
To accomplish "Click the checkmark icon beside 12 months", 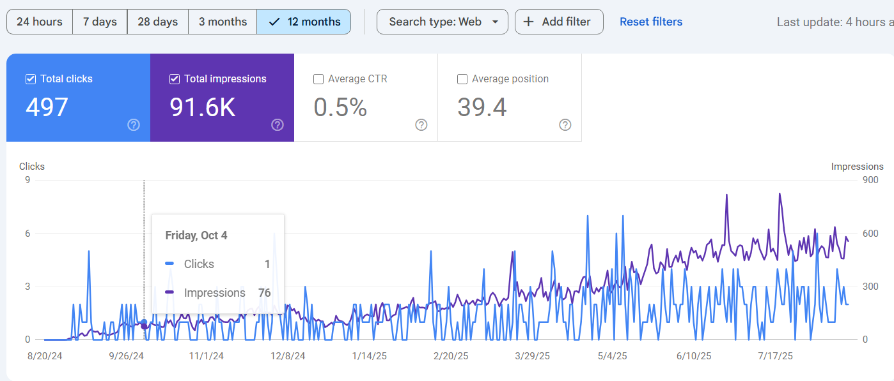I will 274,22.
